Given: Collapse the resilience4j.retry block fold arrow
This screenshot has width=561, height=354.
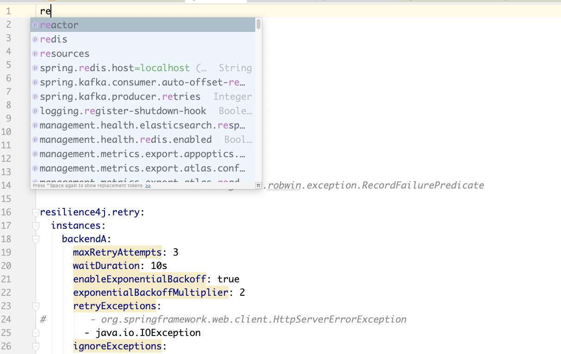Looking at the screenshot, I should (x=36, y=212).
